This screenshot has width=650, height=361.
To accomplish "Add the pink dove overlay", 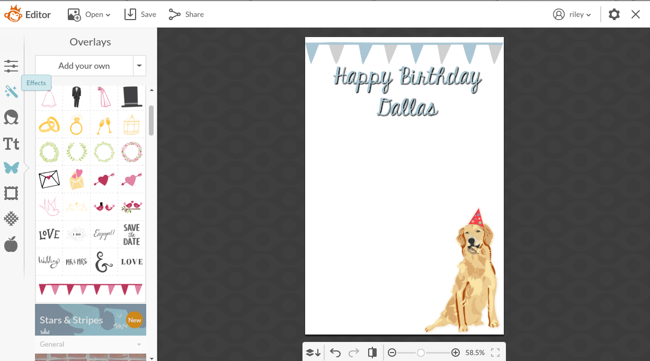I will coord(49,207).
